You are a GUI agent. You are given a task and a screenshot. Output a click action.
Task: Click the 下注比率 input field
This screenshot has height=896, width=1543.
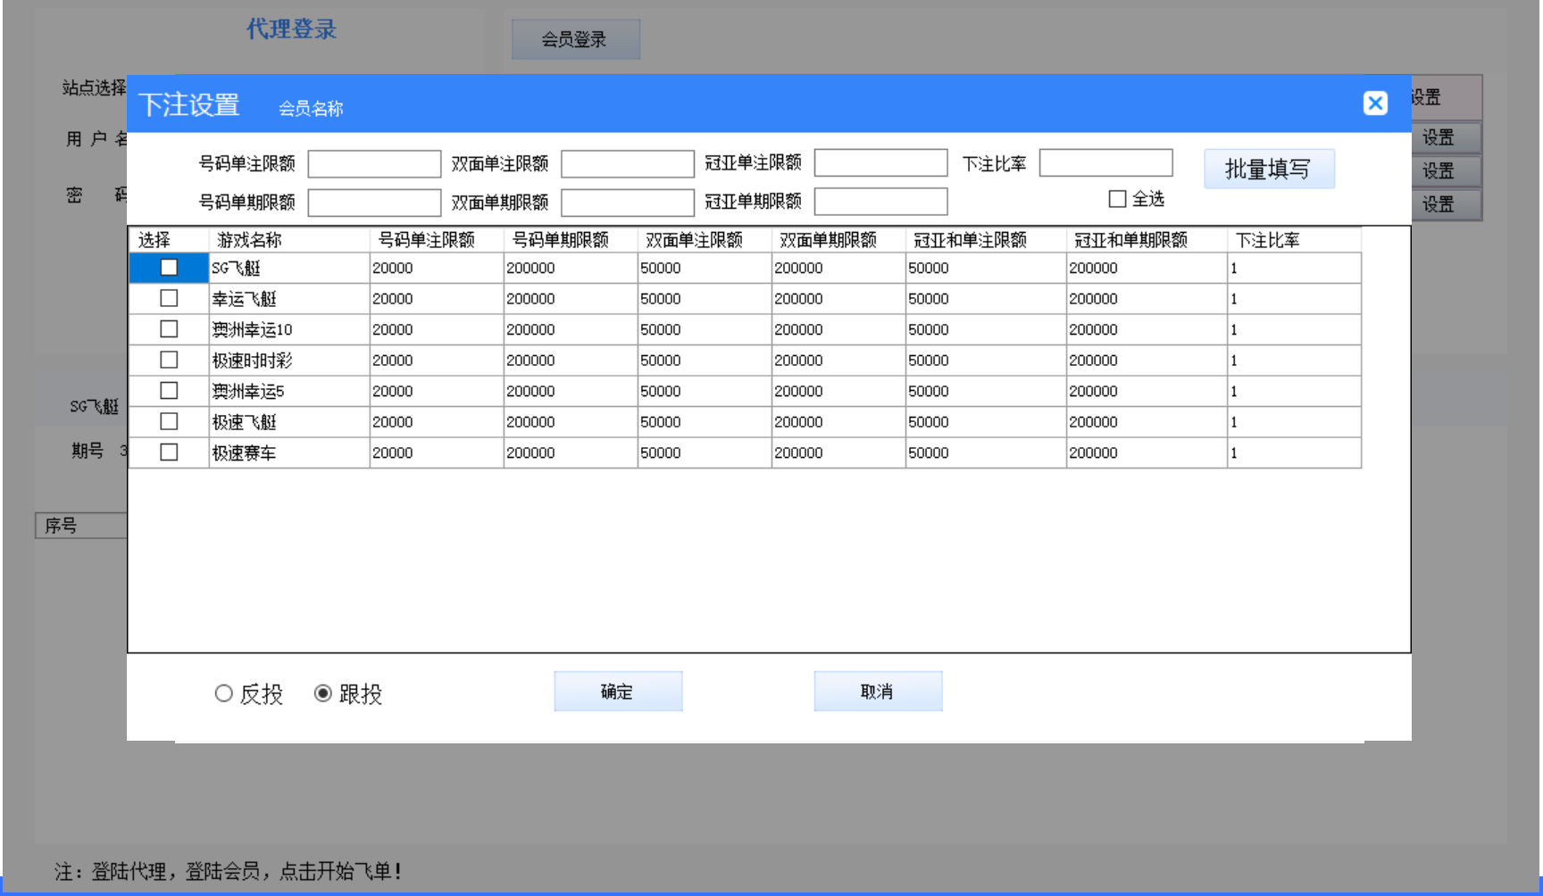pyautogui.click(x=1105, y=163)
